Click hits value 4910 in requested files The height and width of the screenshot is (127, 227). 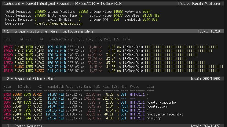click(x=7, y=98)
